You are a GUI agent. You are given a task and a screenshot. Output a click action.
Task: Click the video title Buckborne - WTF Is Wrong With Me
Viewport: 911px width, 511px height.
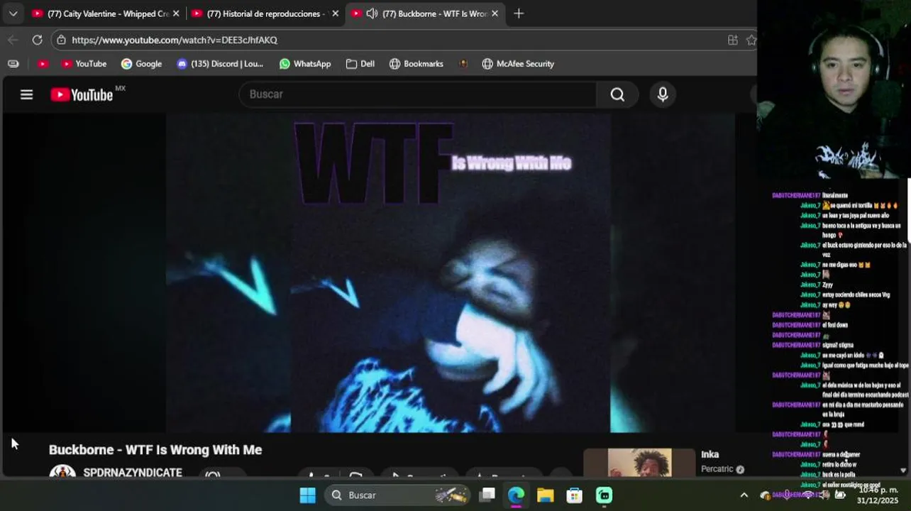tap(155, 450)
